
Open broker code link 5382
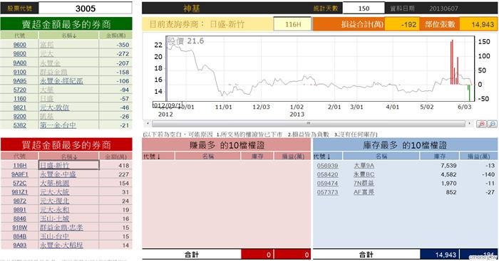coord(20,125)
